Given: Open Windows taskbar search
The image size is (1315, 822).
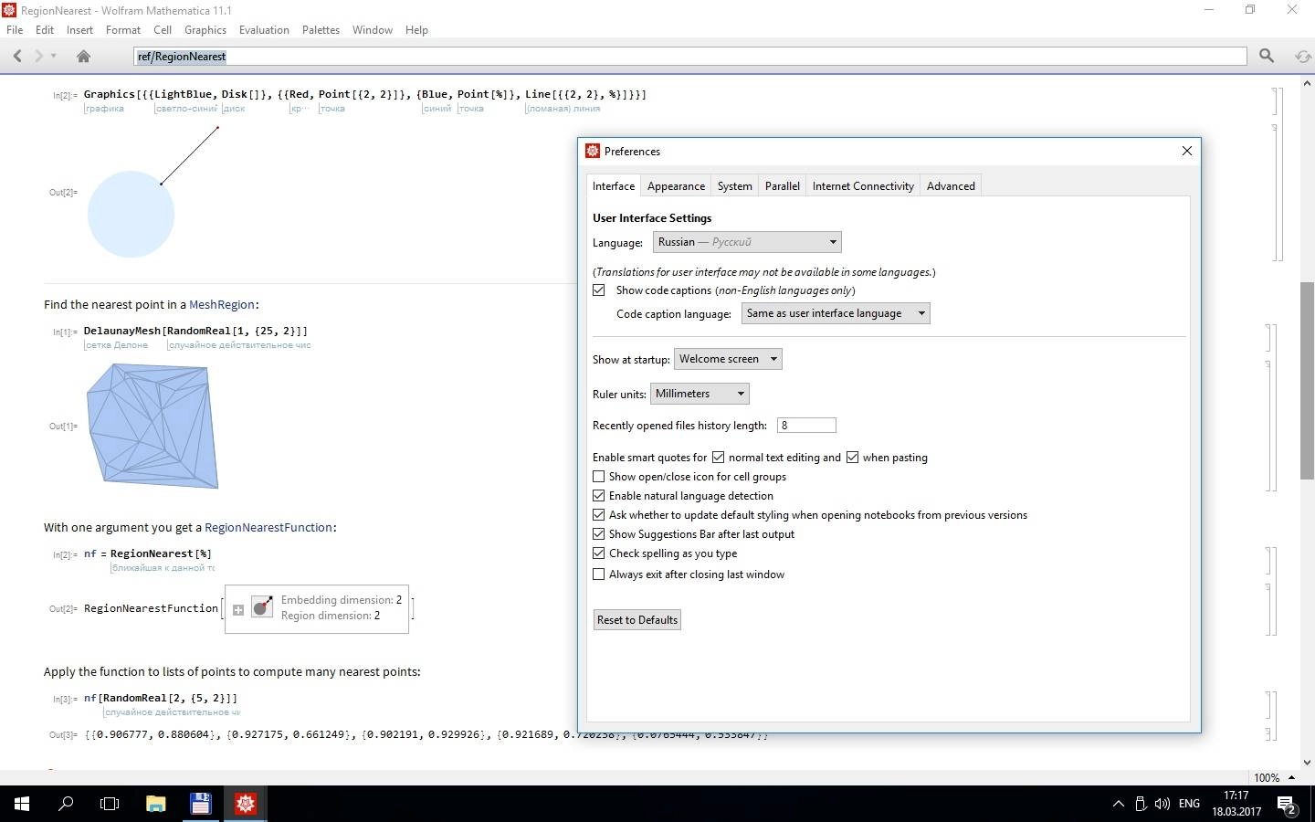Looking at the screenshot, I should pyautogui.click(x=66, y=804).
